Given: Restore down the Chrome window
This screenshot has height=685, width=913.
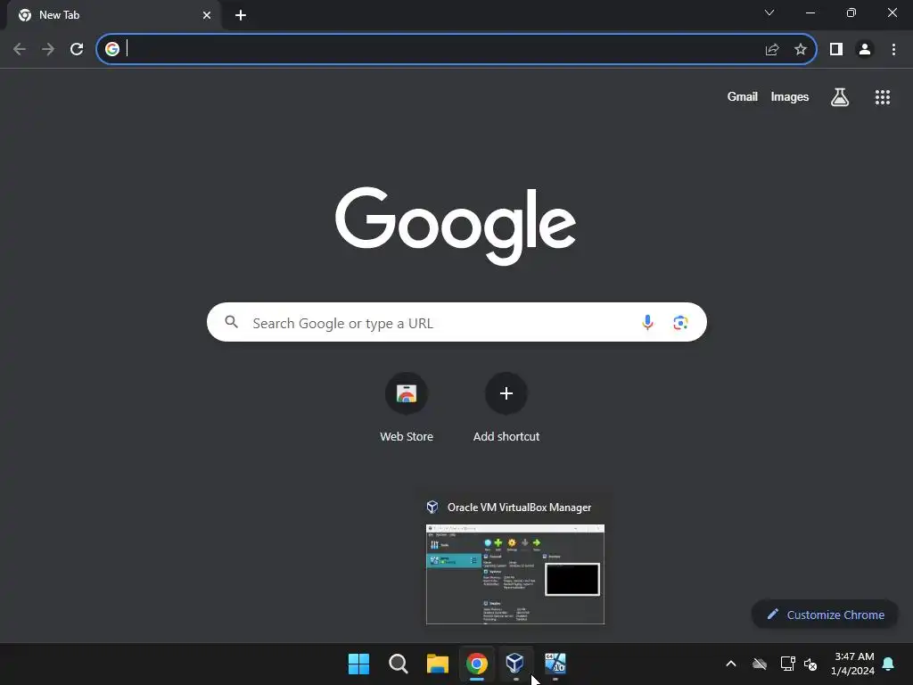Looking at the screenshot, I should click(851, 12).
